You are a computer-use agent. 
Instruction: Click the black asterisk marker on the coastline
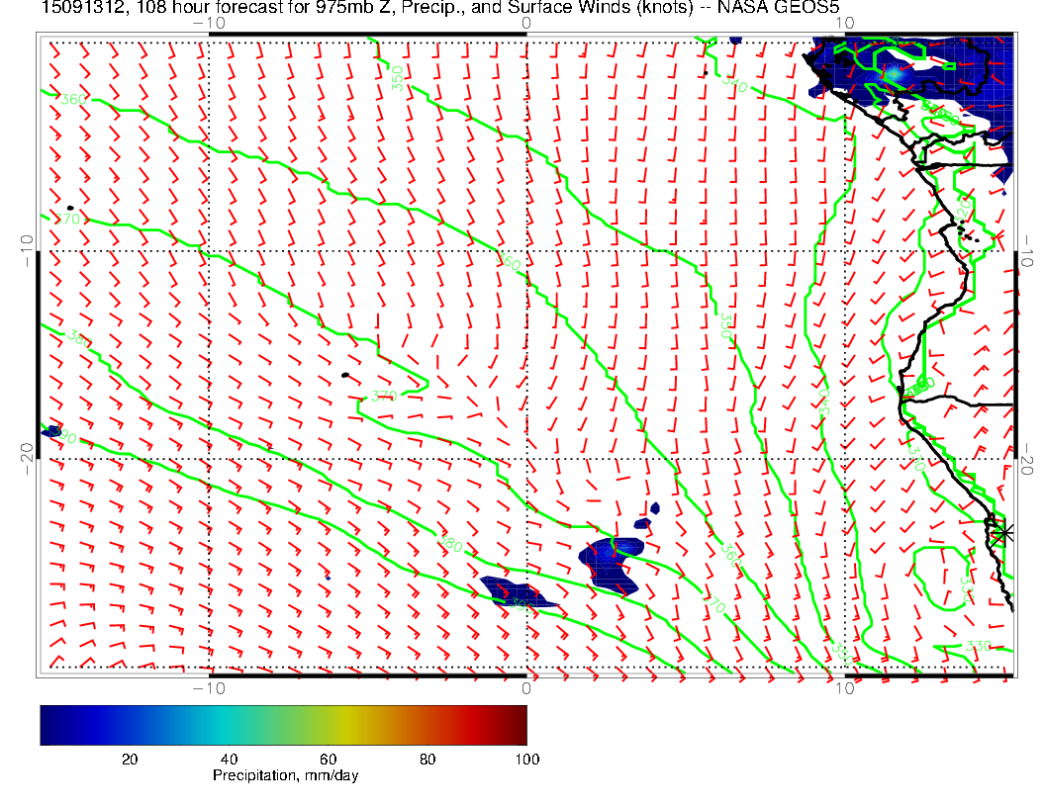pyautogui.click(x=1003, y=532)
